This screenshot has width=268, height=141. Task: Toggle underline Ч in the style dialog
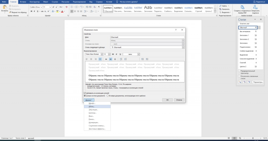[120, 54]
